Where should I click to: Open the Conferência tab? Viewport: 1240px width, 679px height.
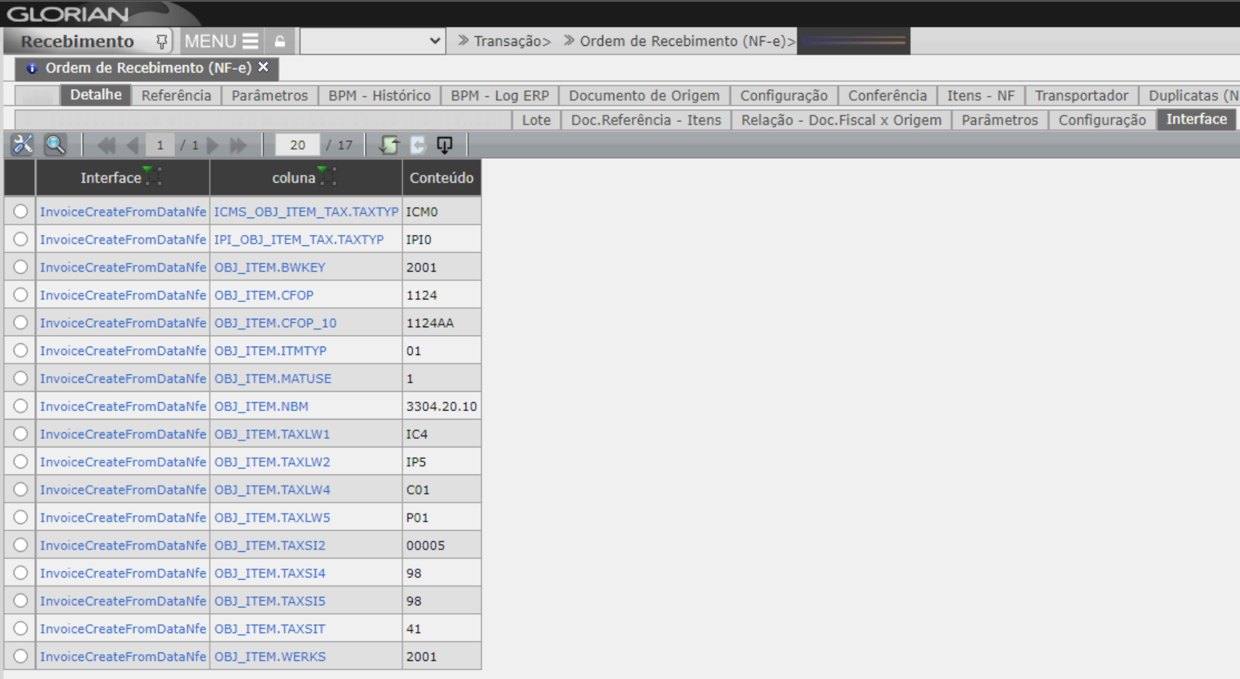[887, 95]
